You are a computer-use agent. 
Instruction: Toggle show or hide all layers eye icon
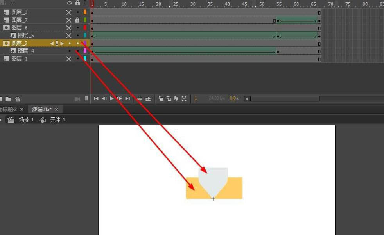[69, 3]
